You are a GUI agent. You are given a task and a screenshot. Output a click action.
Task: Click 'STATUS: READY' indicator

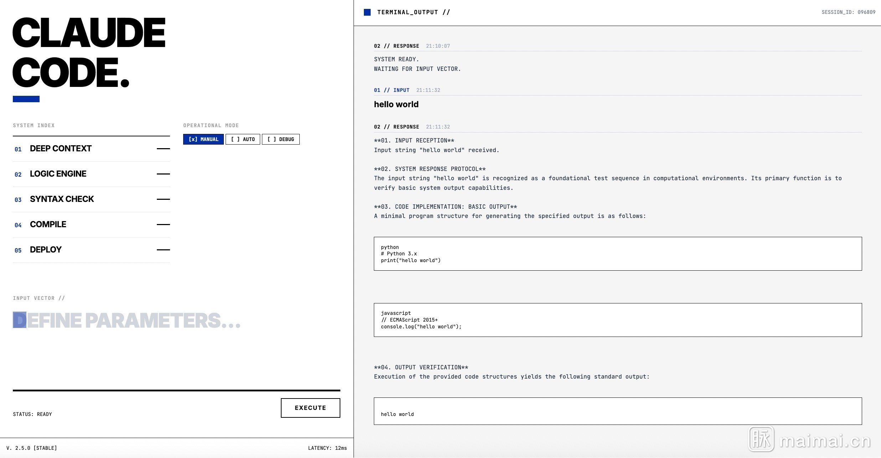pos(32,414)
